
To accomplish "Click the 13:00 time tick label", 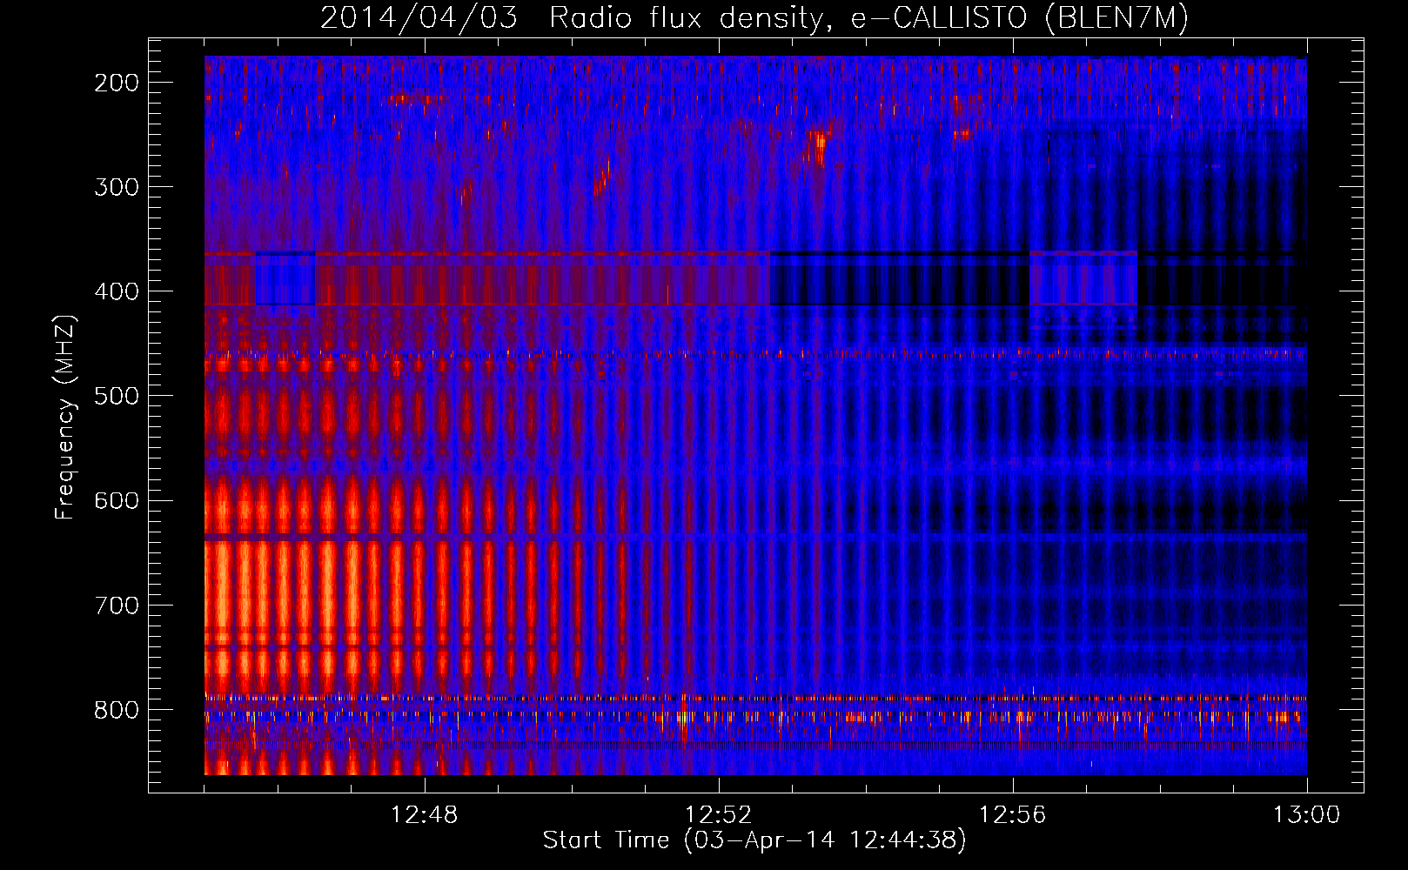I will coord(1307,815).
